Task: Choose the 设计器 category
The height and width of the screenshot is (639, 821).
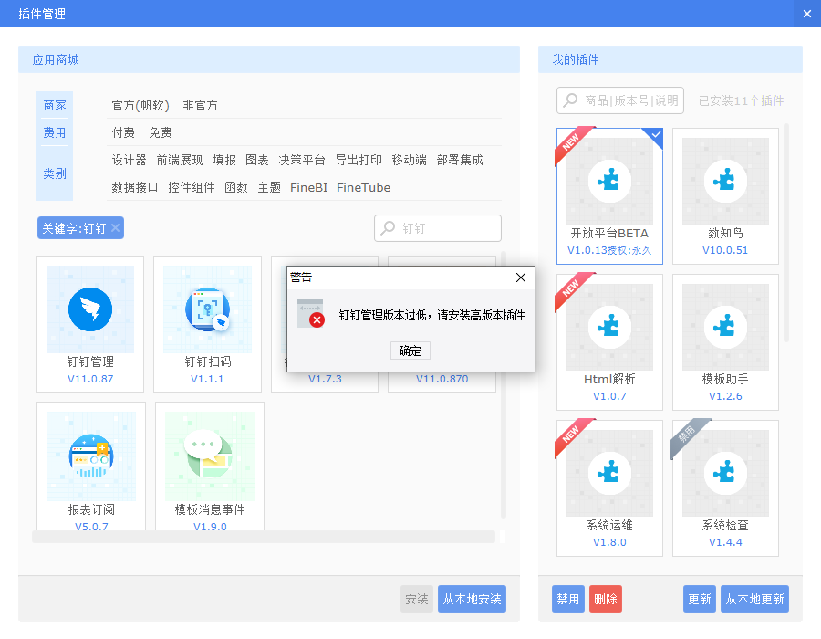Action: coord(129,160)
